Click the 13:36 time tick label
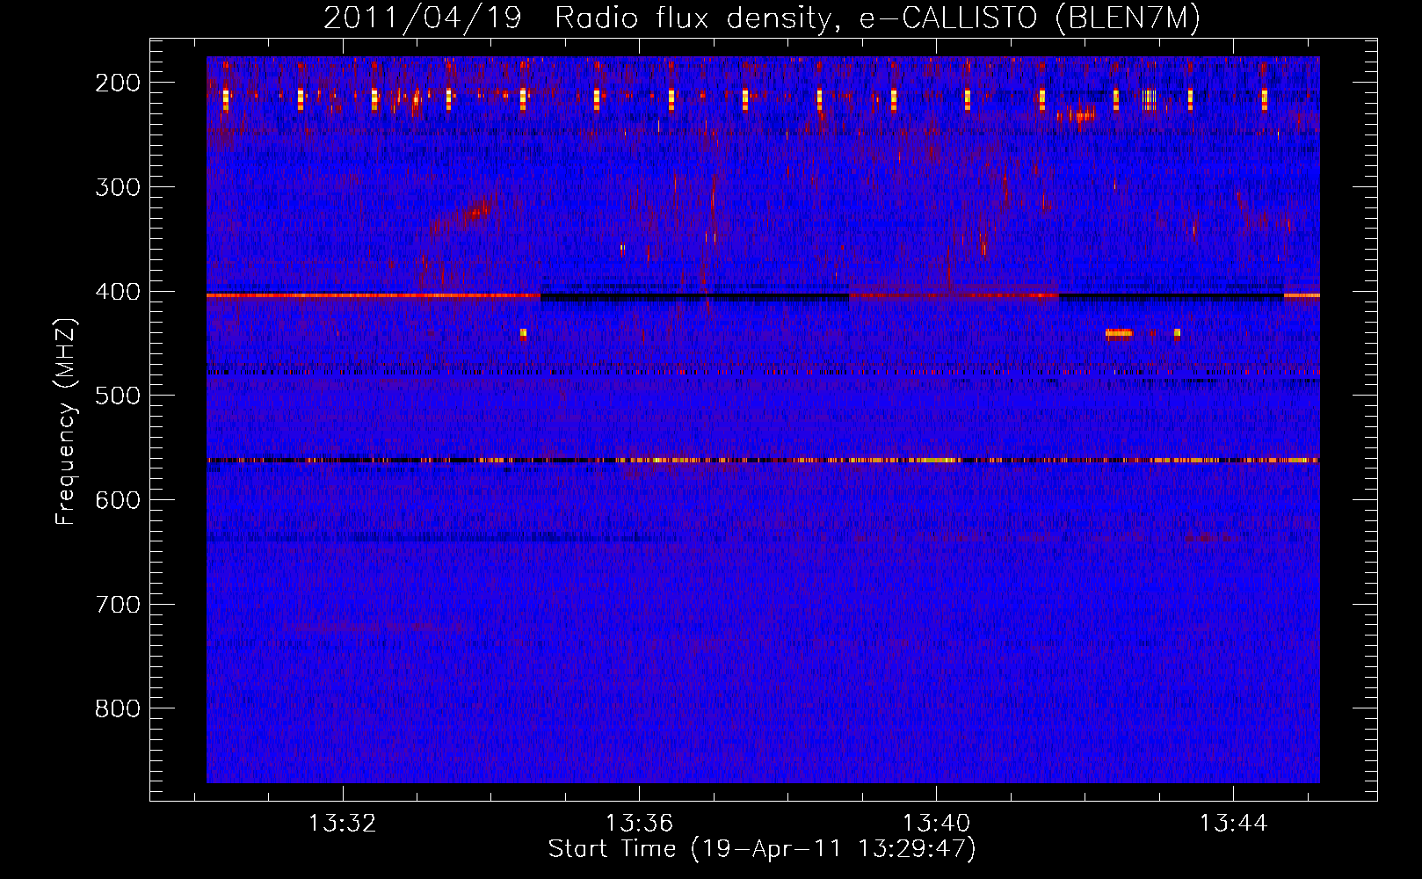1422x879 pixels. point(639,823)
